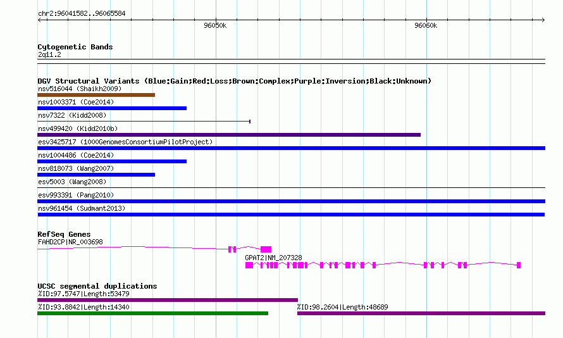Select the FAHD2CP|NR_003698 gene label
Image resolution: width=563 pixels, height=338 pixels.
70,242
